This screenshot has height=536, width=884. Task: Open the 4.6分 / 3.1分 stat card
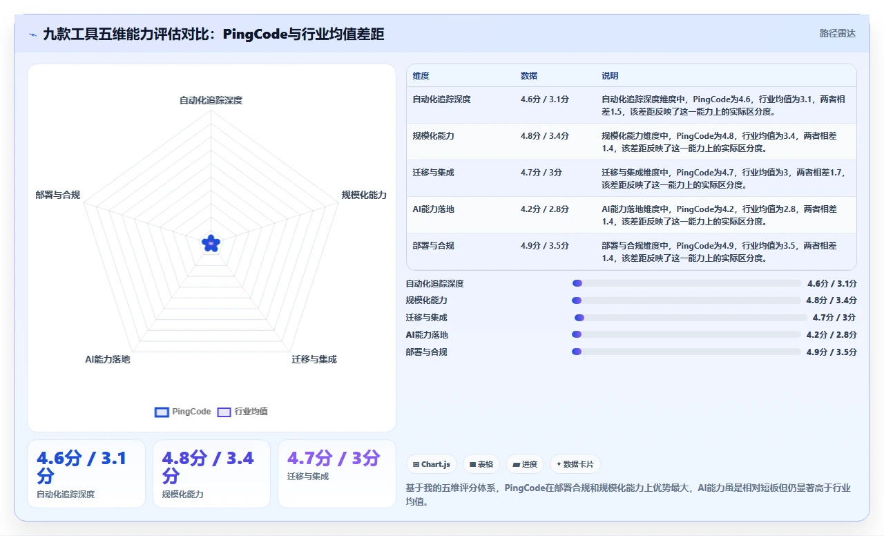86,474
